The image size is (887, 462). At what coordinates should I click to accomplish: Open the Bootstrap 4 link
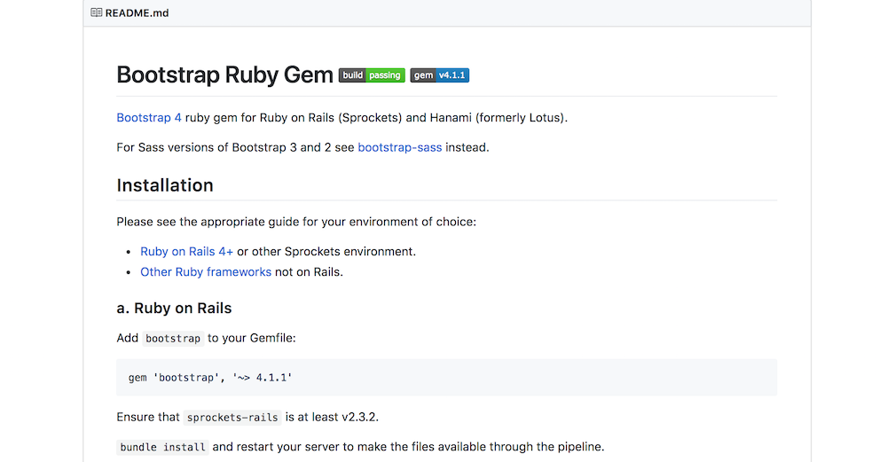(x=149, y=118)
